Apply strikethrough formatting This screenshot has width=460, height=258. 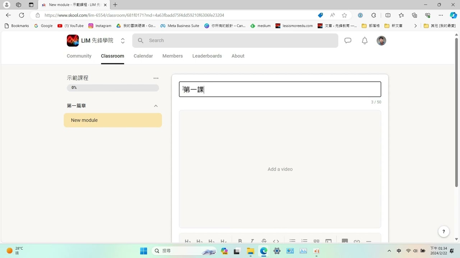(x=264, y=241)
